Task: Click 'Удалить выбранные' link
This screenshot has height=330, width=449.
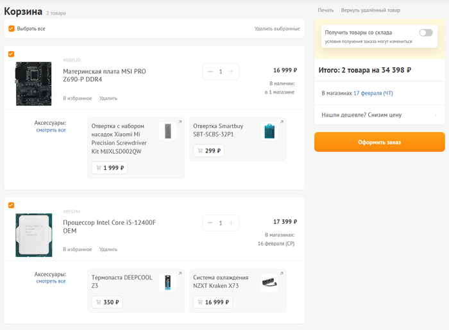Action: (276, 29)
